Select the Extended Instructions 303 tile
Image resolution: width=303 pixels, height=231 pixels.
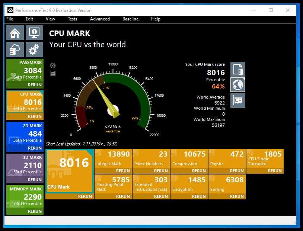(151, 184)
